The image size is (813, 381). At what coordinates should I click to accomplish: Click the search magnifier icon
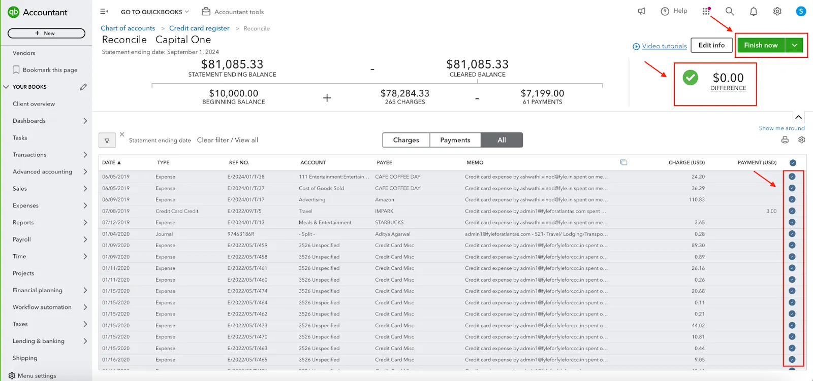730,11
